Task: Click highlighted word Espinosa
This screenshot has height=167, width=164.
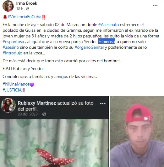Action: [107, 42]
